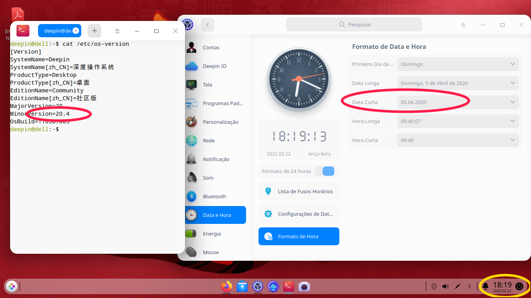Click the power button in the dock
This screenshot has width=531, height=298.
click(519, 286)
